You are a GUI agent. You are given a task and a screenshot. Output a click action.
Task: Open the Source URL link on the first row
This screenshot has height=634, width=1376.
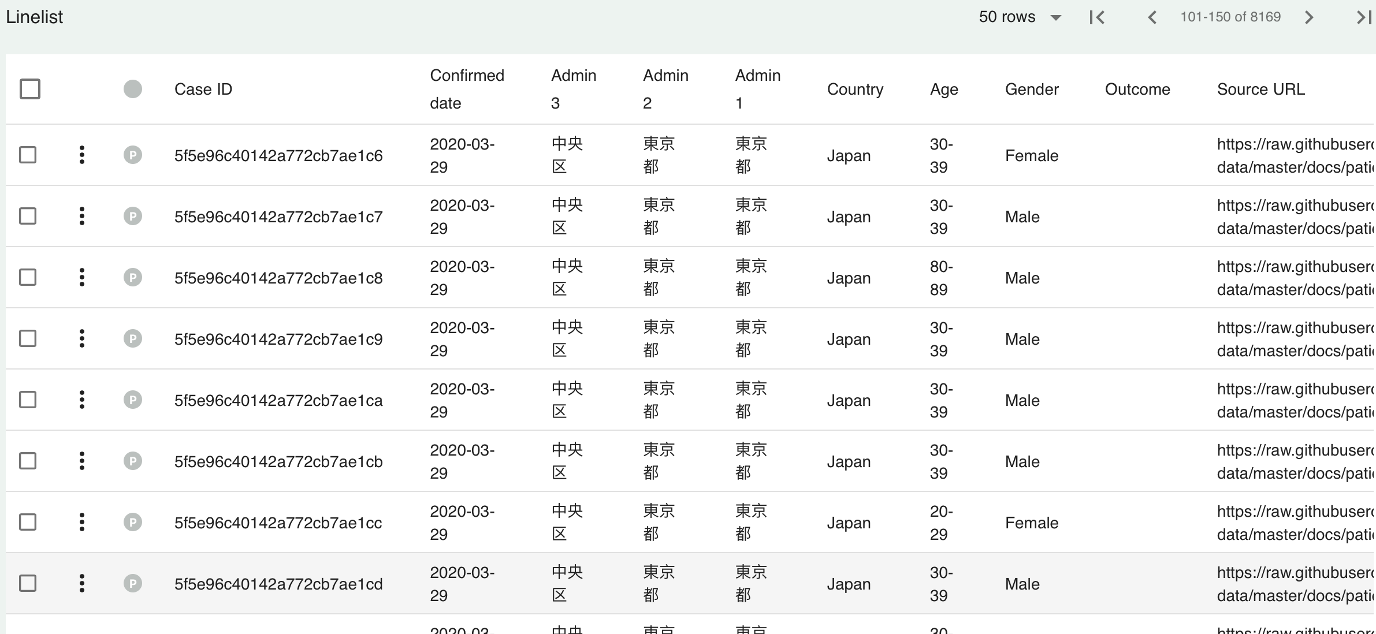[x=1295, y=155]
